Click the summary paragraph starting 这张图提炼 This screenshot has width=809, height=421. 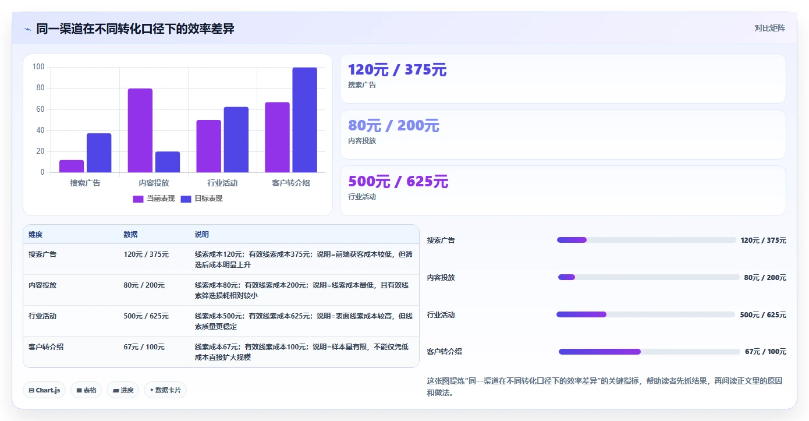coord(605,387)
